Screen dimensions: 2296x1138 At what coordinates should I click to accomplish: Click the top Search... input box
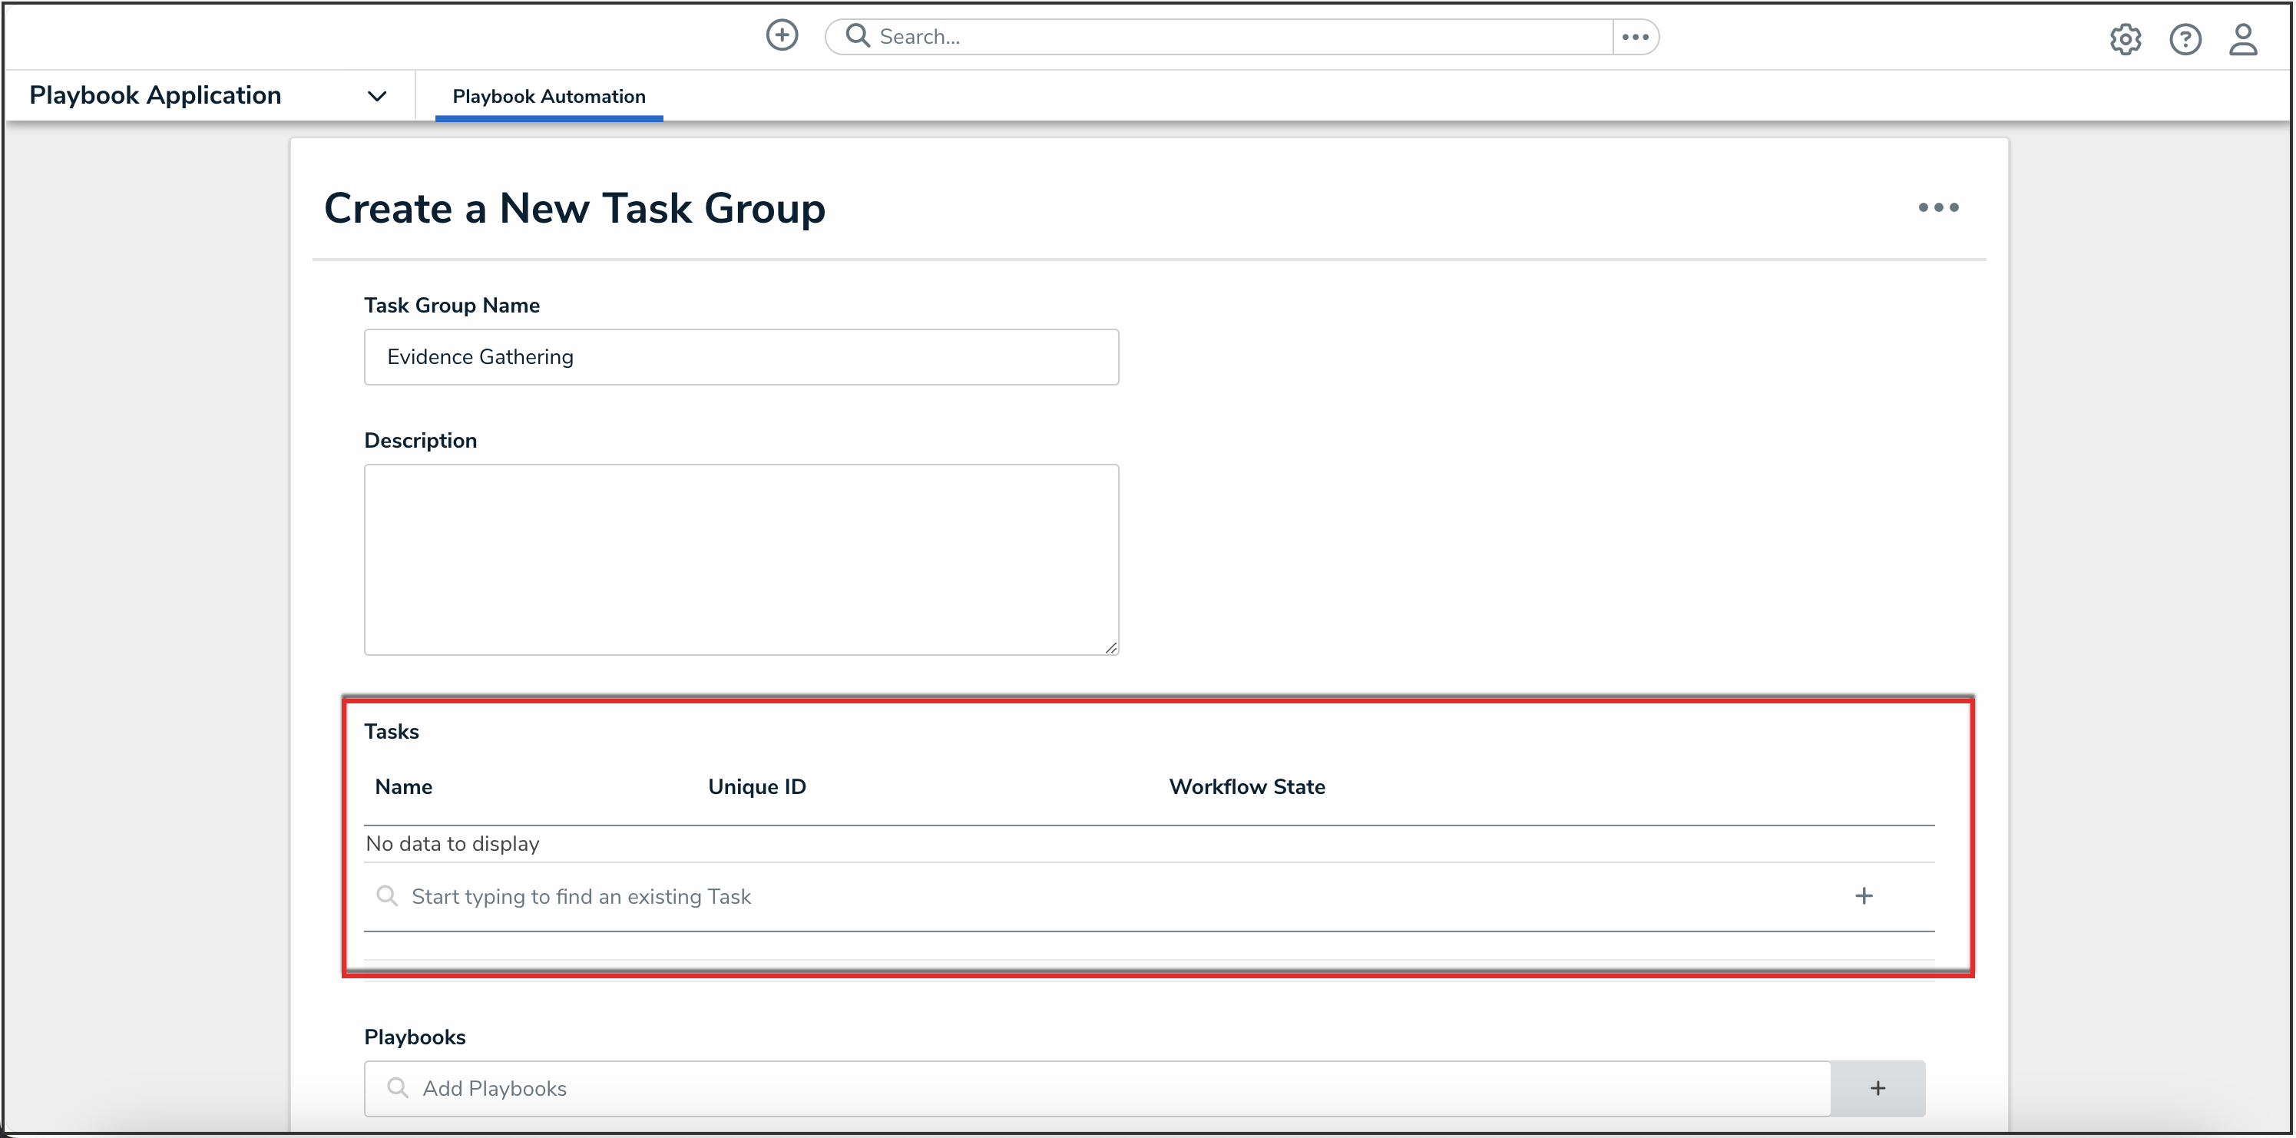click(x=1239, y=37)
